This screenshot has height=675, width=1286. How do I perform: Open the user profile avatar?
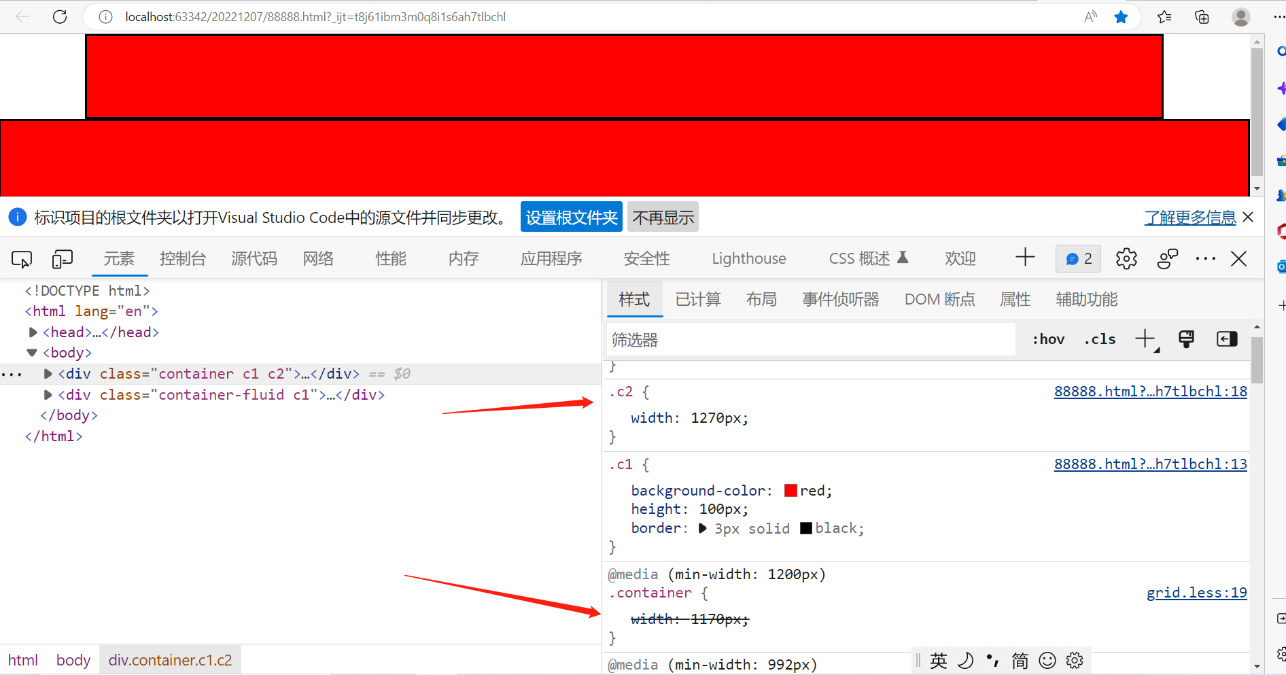(1241, 17)
